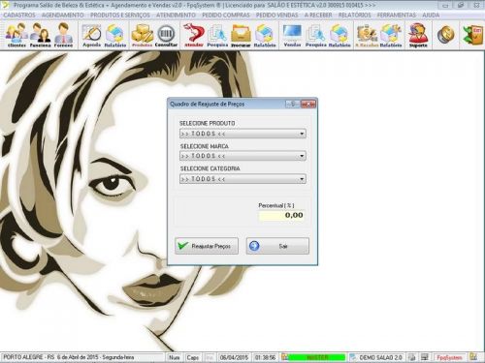Open the Clientes toolbar icon
Screen dimensions: 485x363
(16, 35)
